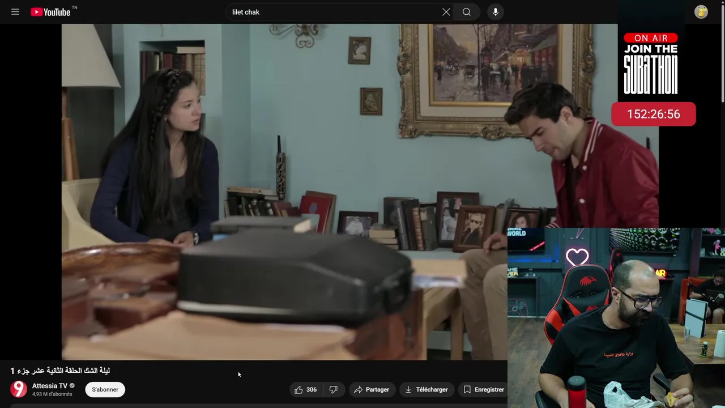
Task: Click the S'abonner subscribe button
Action: click(x=105, y=389)
